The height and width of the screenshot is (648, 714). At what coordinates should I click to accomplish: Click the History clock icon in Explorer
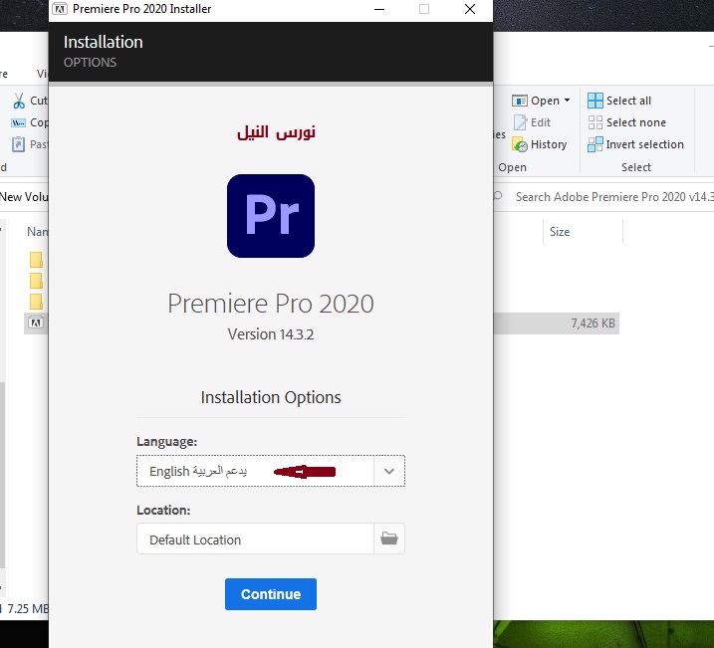(520, 144)
